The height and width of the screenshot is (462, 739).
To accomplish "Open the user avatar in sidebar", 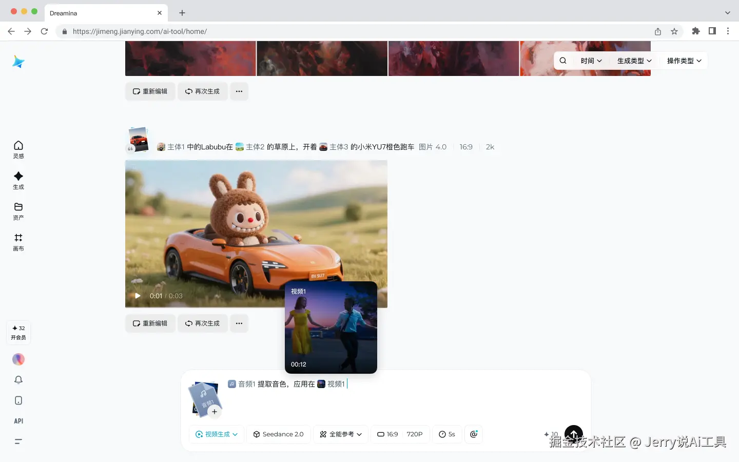I will (x=18, y=359).
